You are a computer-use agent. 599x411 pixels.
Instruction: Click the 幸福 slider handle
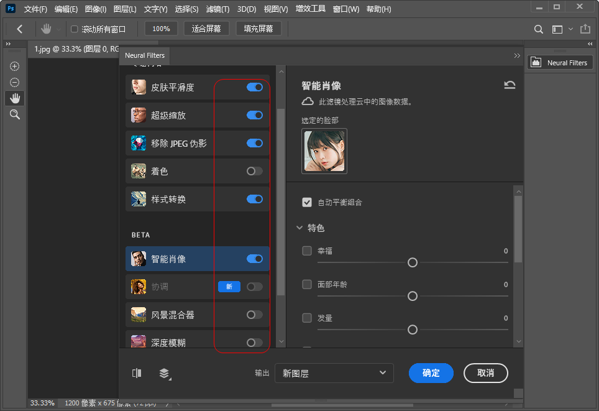[412, 262]
